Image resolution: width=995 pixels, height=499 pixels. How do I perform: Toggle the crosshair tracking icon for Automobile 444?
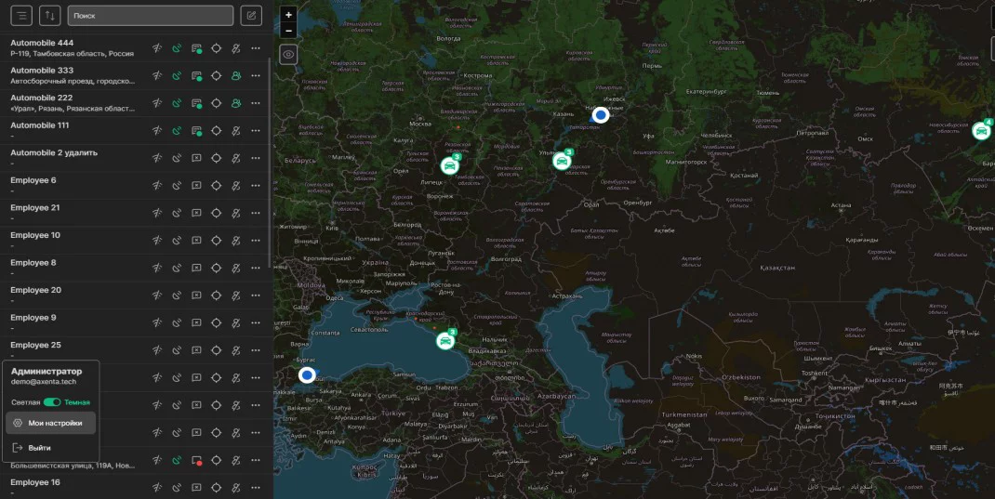click(x=217, y=48)
